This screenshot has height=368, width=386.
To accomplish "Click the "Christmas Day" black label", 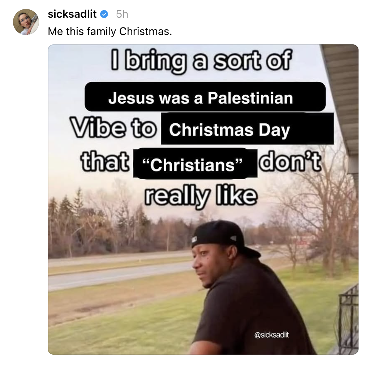I will [247, 128].
